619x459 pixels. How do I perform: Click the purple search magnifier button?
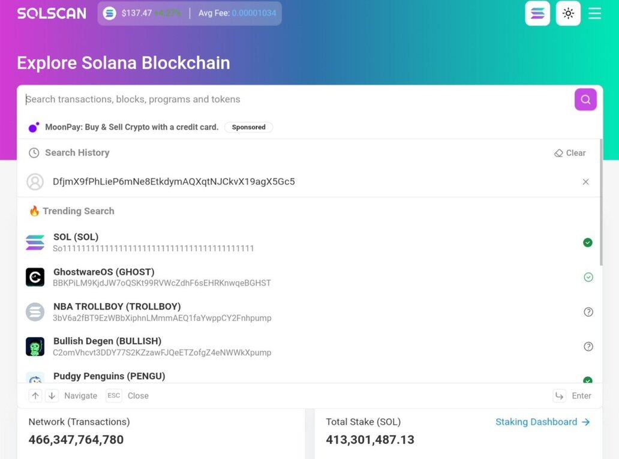coord(585,100)
